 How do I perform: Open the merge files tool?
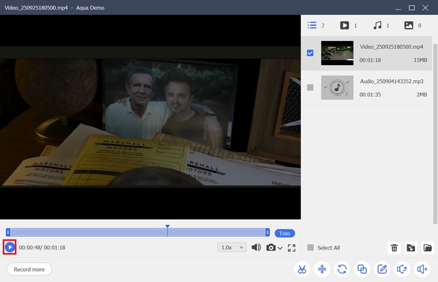pos(362,269)
